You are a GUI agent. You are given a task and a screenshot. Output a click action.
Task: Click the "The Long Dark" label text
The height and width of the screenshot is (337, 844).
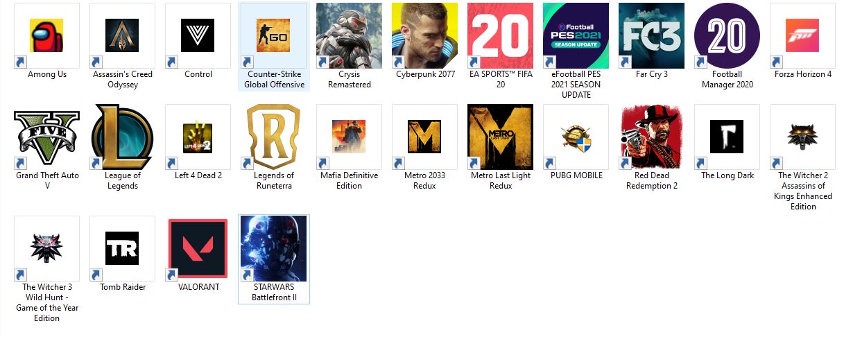pos(727,175)
